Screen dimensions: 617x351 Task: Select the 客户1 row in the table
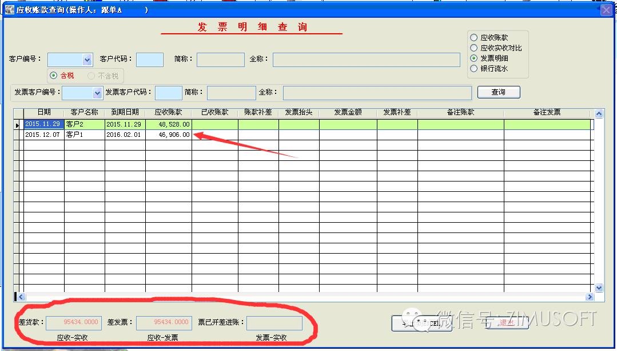(84, 135)
